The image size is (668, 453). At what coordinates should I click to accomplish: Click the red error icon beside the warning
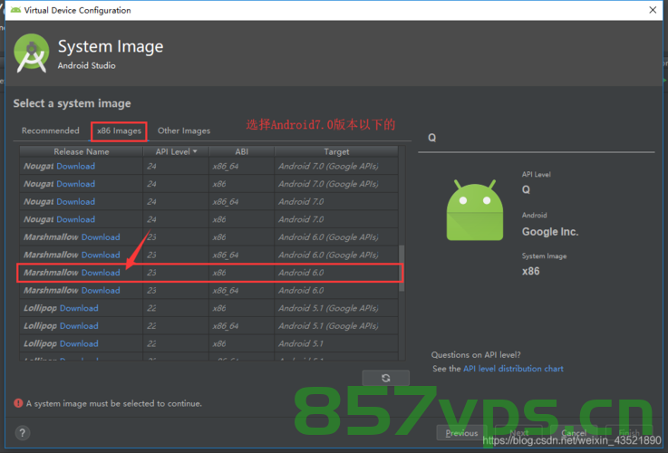pyautogui.click(x=18, y=403)
